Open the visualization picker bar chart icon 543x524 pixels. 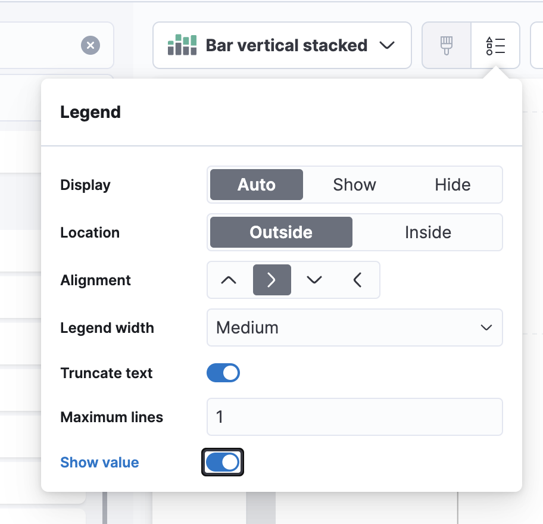182,45
